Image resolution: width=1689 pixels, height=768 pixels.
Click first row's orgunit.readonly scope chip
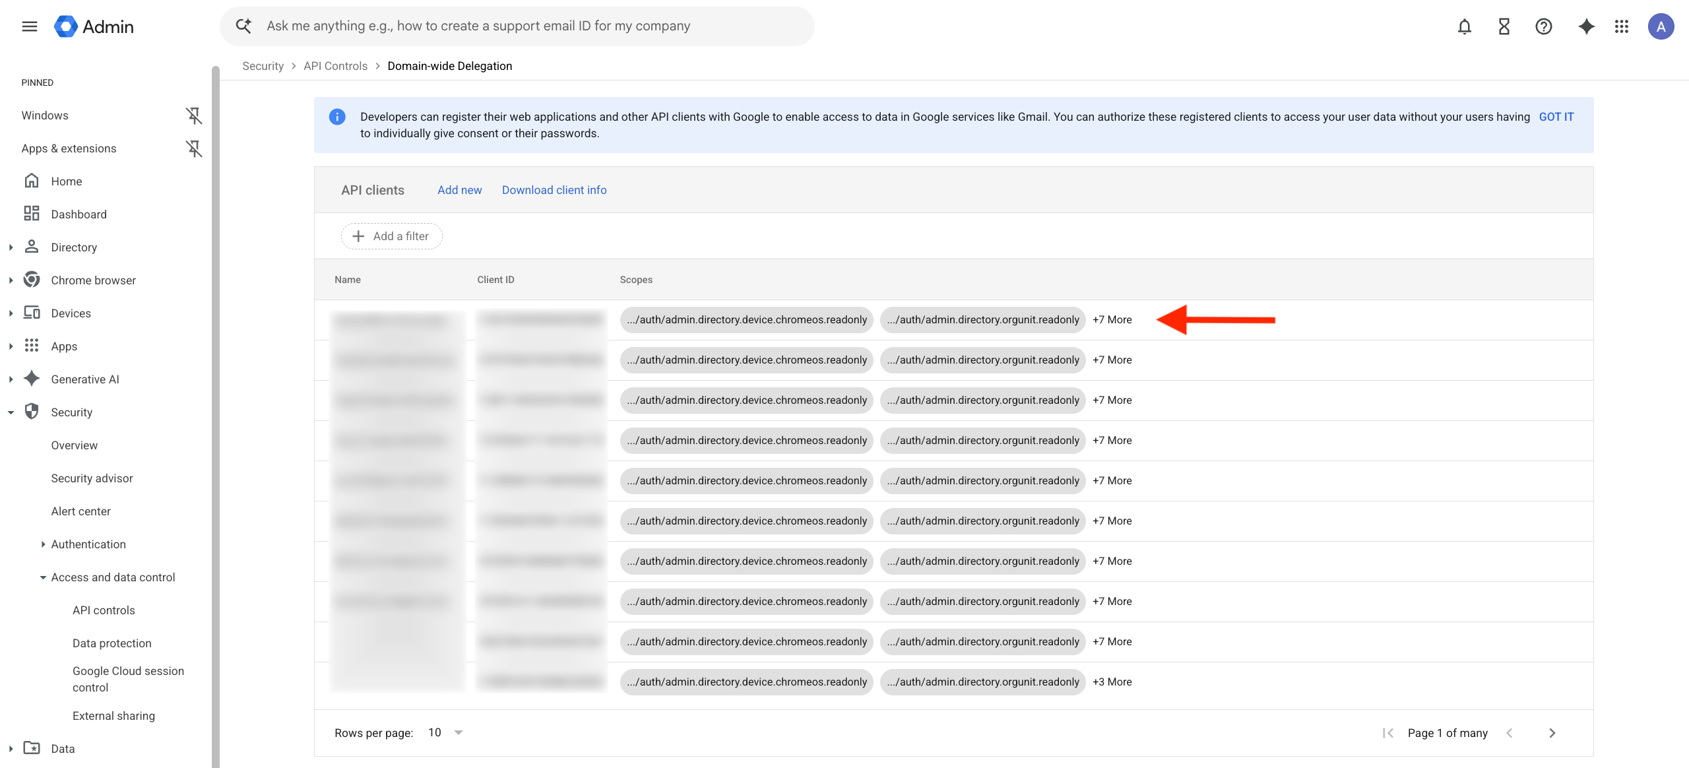982,320
